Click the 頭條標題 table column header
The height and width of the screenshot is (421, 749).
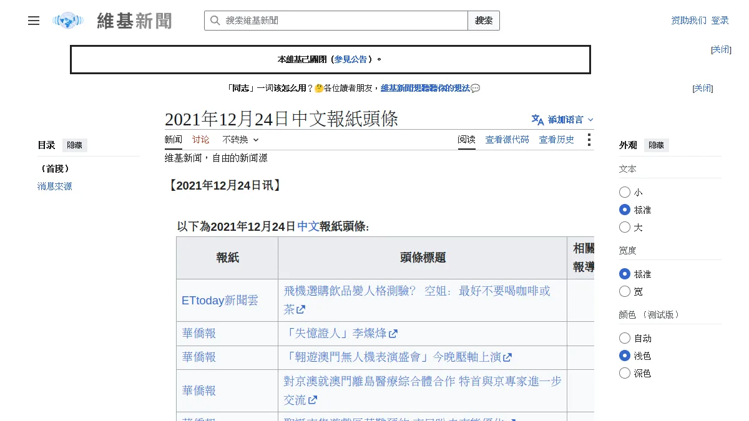tap(423, 258)
